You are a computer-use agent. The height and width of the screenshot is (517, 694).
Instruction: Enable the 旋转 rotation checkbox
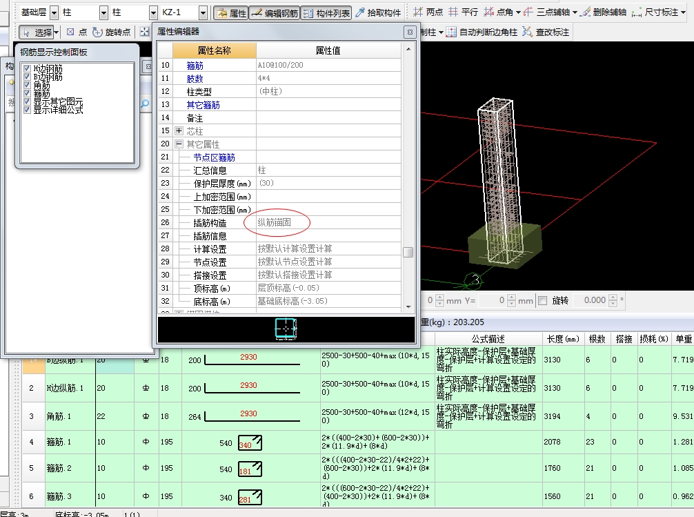point(542,301)
